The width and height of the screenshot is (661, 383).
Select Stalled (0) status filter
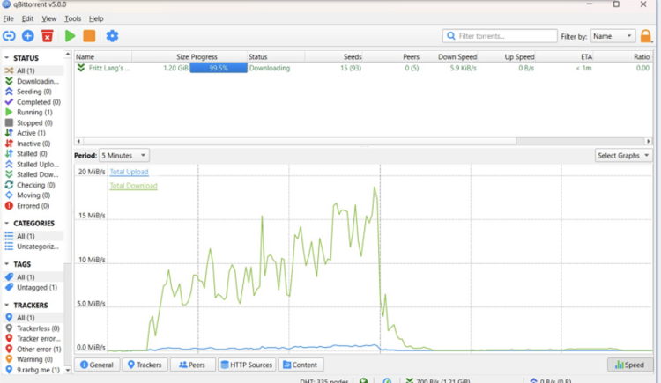[x=33, y=154]
